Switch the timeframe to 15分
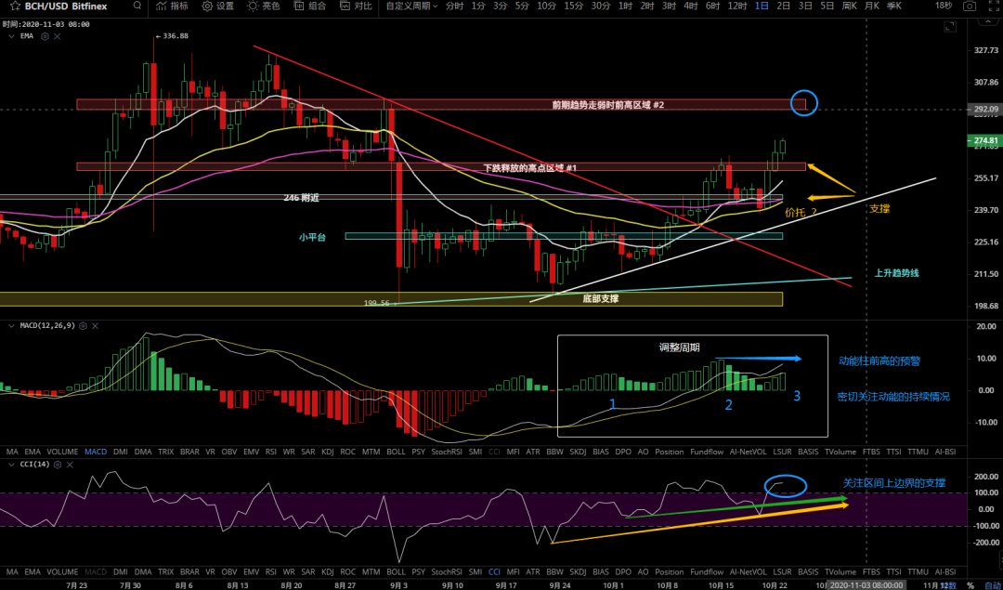Screen dimensions: 1003x590 pos(574,7)
